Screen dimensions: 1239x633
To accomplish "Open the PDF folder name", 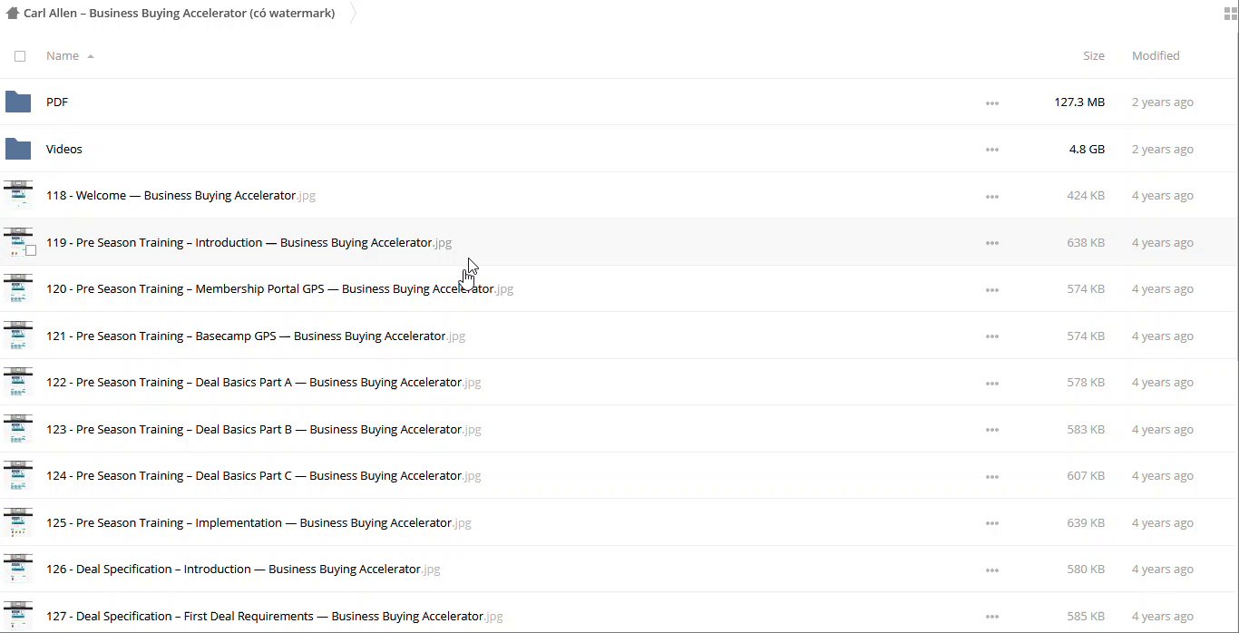I will (57, 102).
